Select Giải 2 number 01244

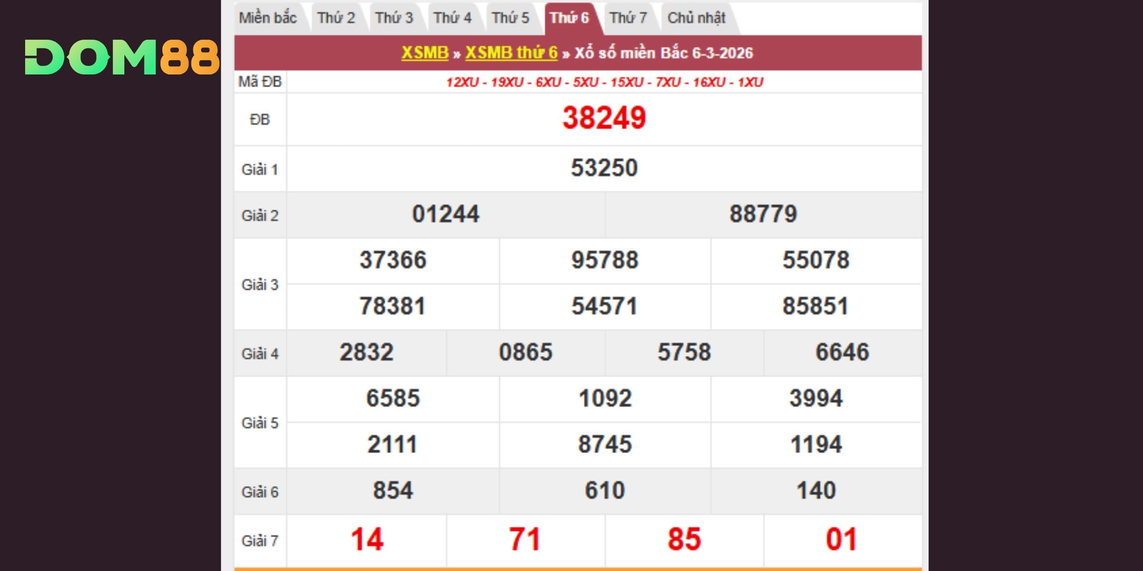pyautogui.click(x=446, y=214)
